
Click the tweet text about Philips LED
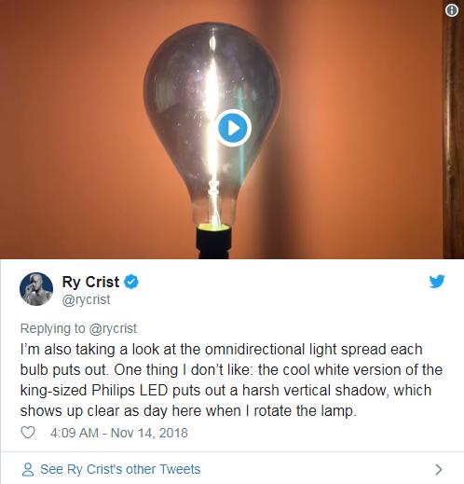coord(231,380)
